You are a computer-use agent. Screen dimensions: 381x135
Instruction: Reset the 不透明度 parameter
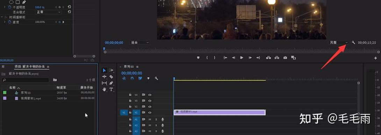[69, 7]
